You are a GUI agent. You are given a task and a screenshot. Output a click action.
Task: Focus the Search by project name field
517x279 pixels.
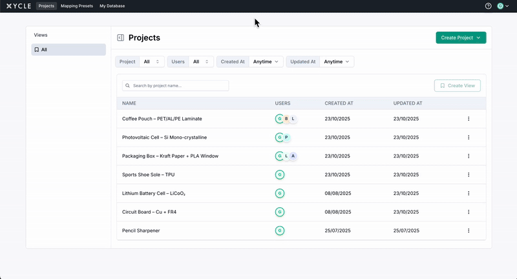176,85
